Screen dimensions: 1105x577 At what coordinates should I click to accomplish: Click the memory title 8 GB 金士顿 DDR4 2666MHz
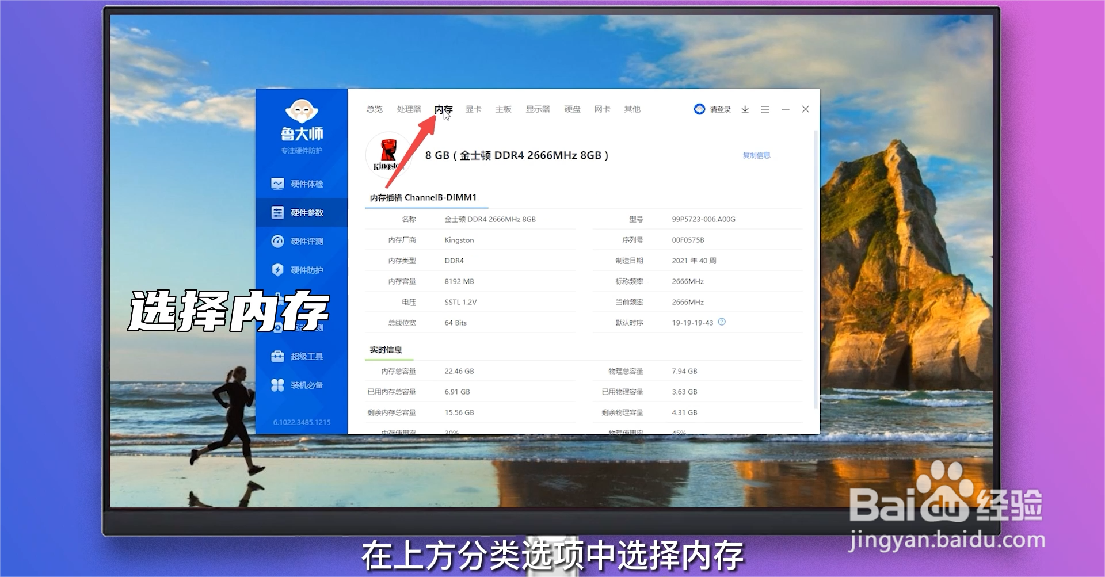click(x=516, y=155)
